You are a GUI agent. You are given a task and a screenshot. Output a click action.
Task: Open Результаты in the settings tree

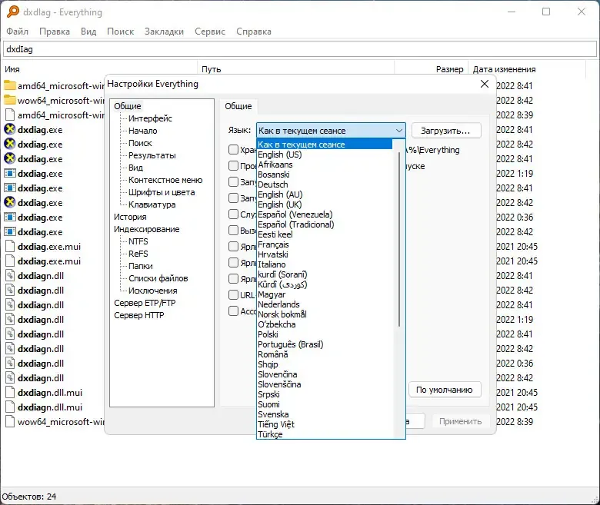tap(152, 155)
